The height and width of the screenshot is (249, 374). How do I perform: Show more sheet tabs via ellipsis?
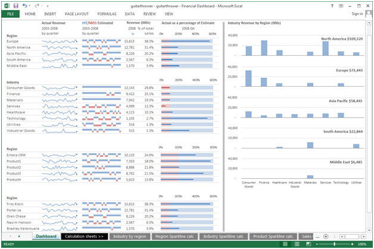tap(317, 237)
